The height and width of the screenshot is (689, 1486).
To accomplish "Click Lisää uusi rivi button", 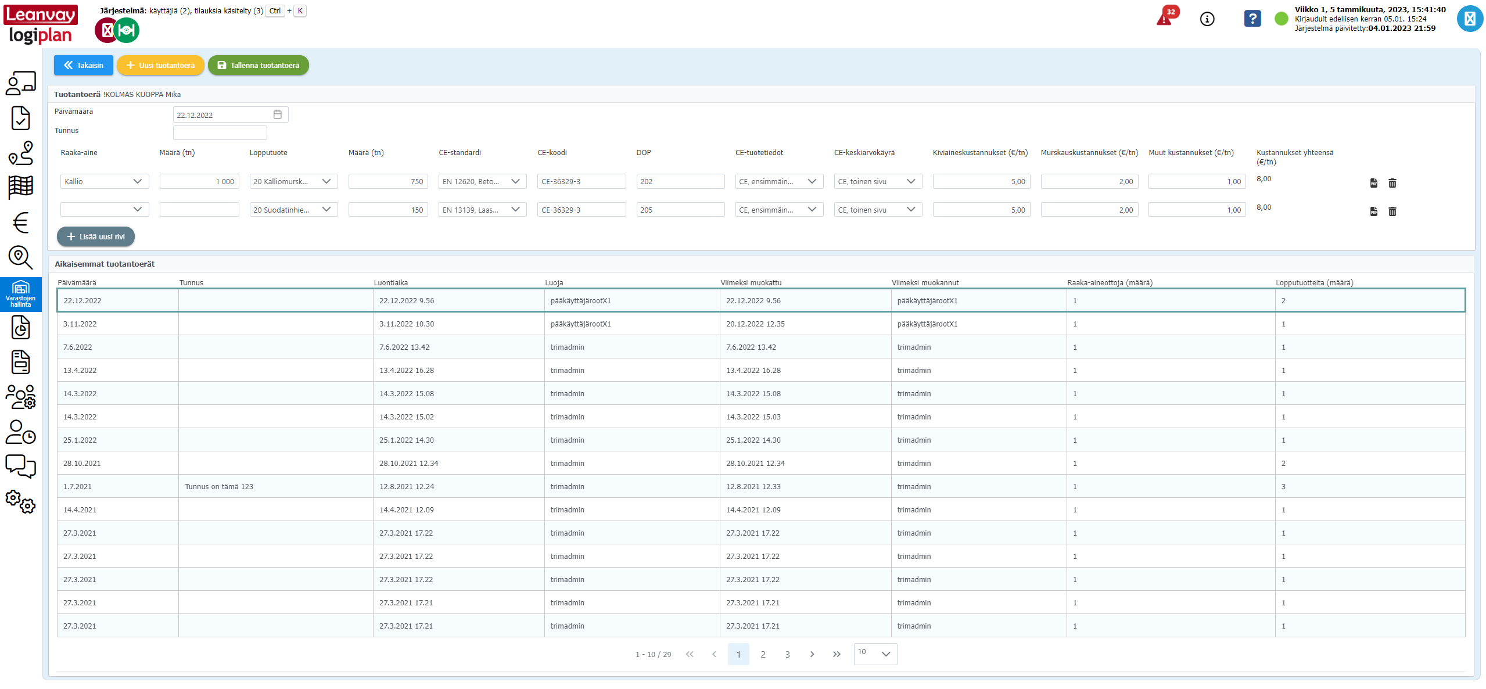I will [x=96, y=236].
